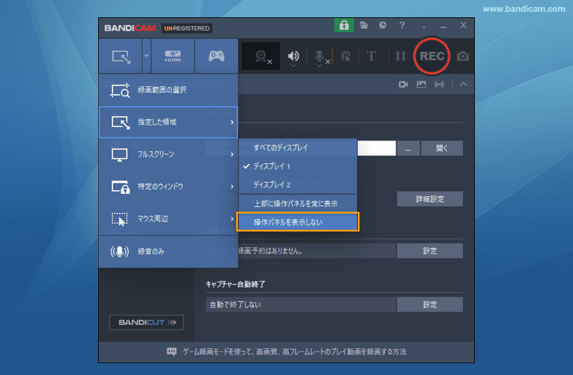Screen dimensions: 573x375
Task: Open the game recording mode tip link
Action: click(x=294, y=351)
